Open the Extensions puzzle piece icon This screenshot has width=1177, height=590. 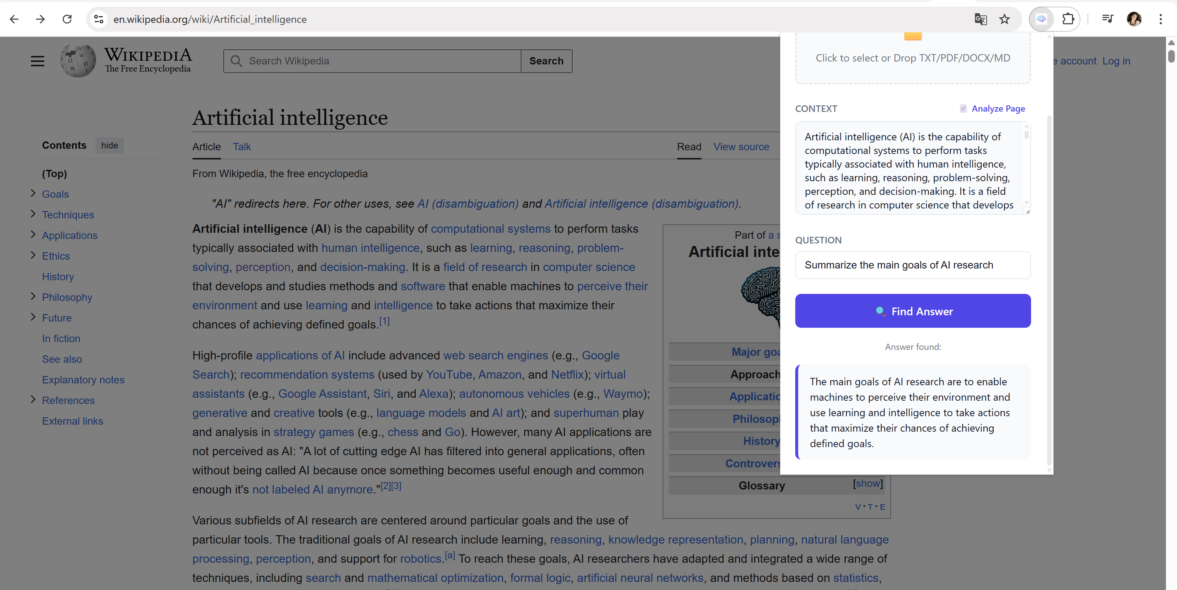tap(1068, 19)
